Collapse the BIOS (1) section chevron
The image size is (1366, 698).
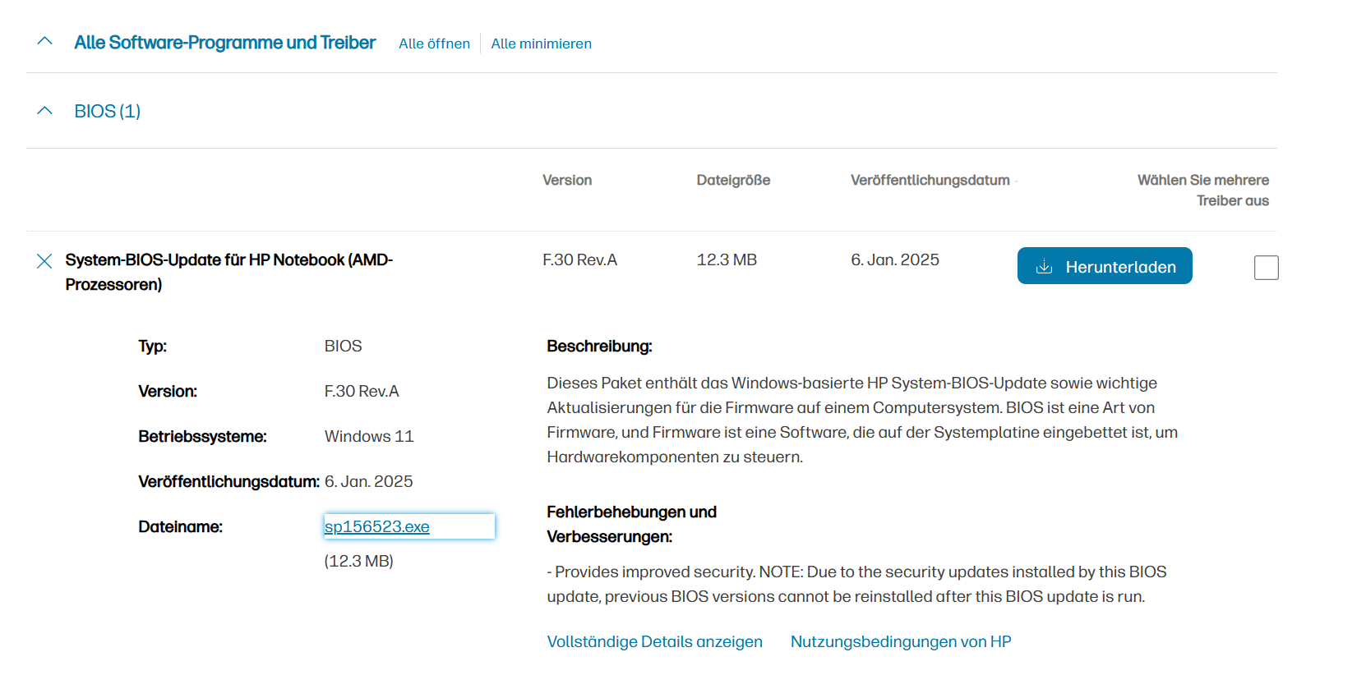45,111
